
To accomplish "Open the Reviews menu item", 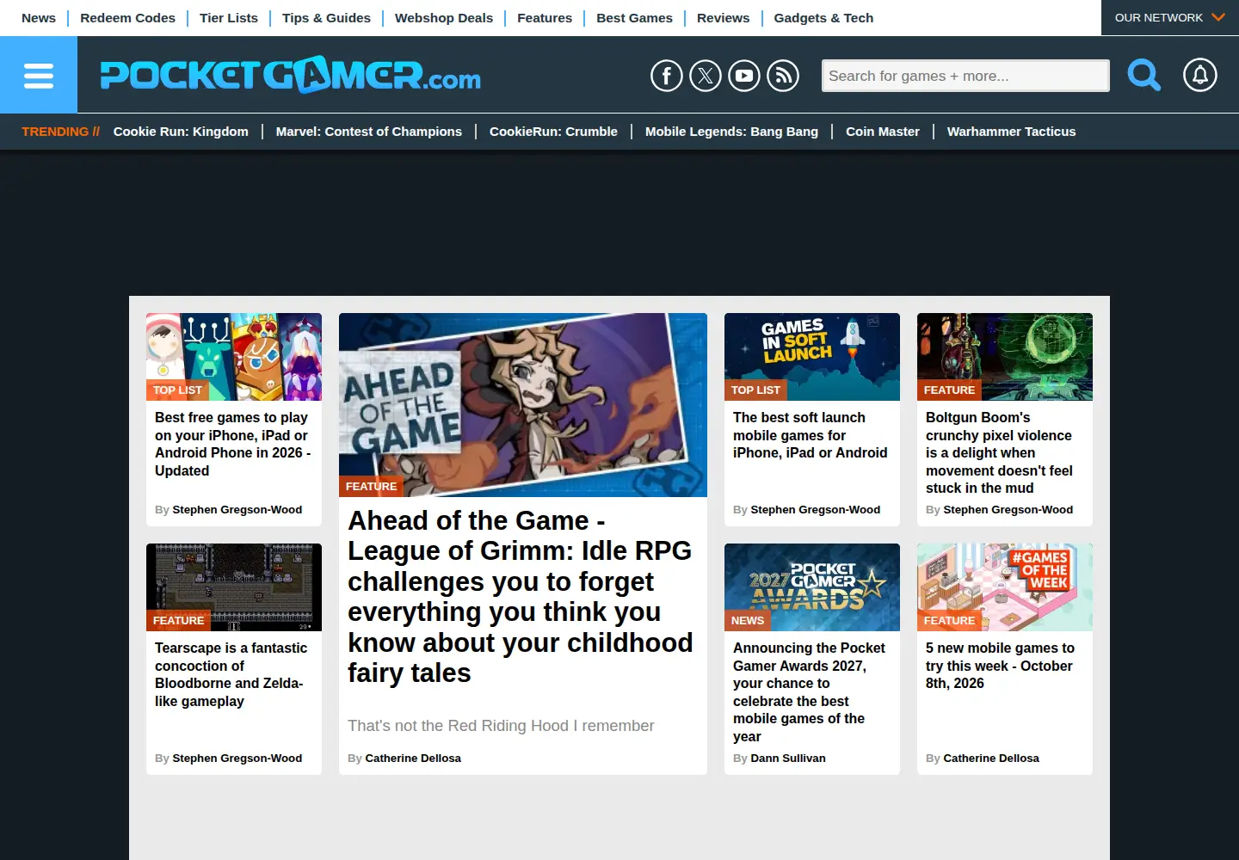I will [x=723, y=18].
